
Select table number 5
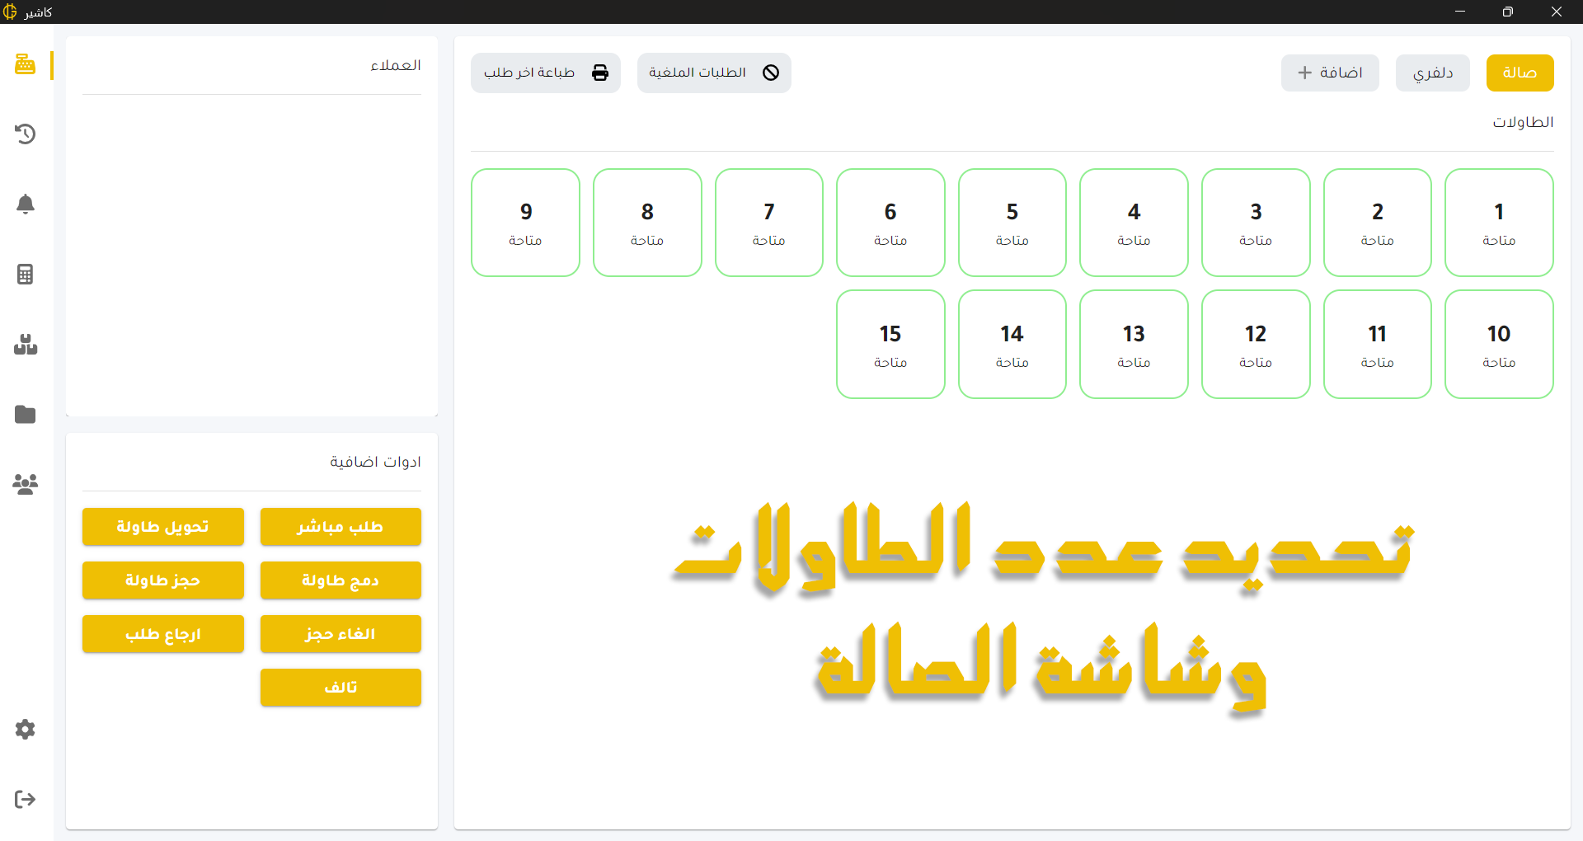1012,223
